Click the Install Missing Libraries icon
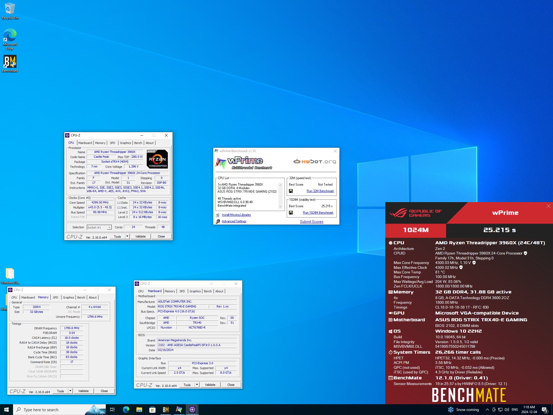 pyautogui.click(x=218, y=215)
